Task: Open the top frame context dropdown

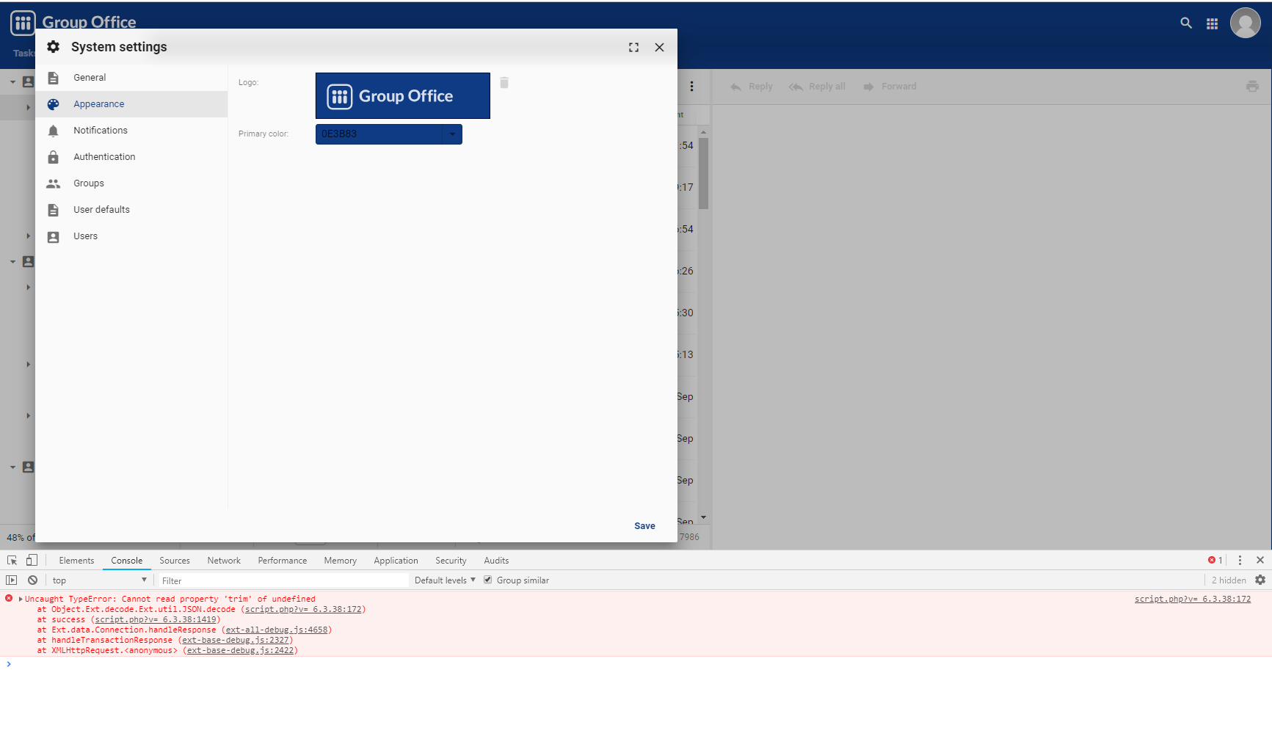Action: (x=98, y=580)
